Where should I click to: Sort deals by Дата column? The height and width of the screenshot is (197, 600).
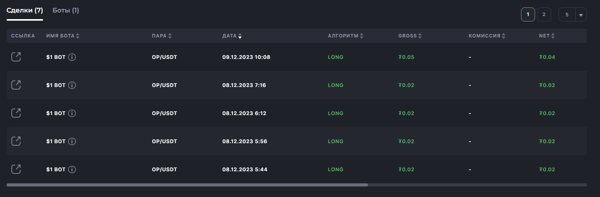click(232, 36)
